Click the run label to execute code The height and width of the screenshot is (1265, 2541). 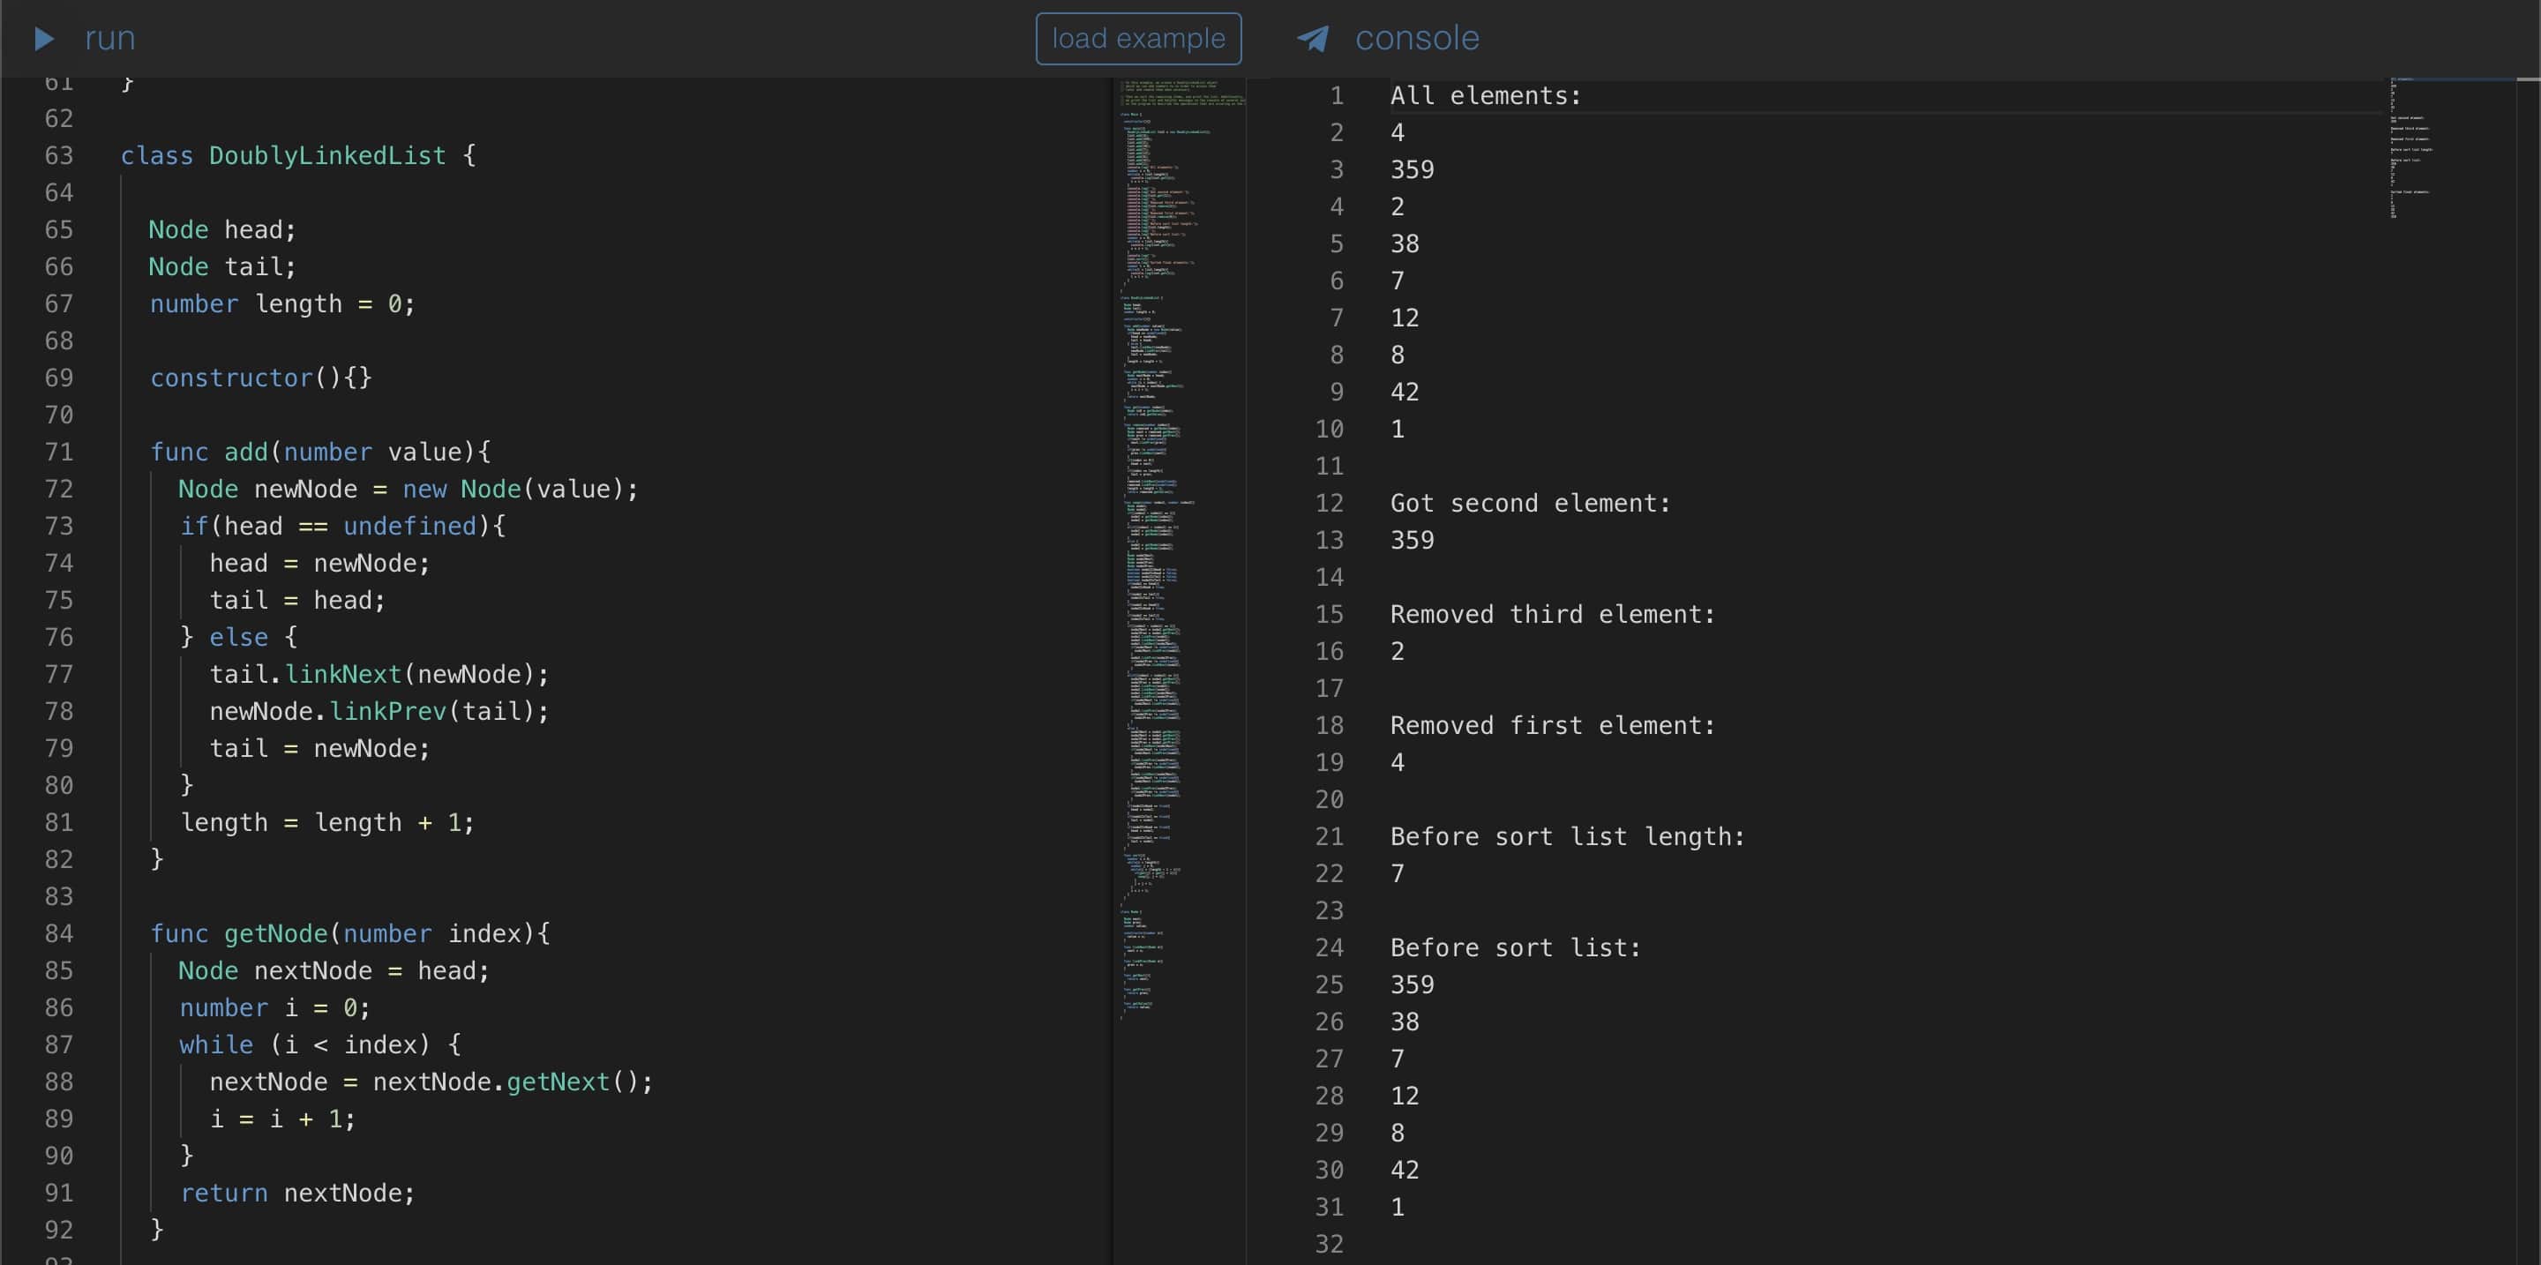[110, 39]
